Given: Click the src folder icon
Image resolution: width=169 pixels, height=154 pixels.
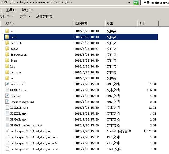Looking at the screenshot, I should click(x=7, y=78).
